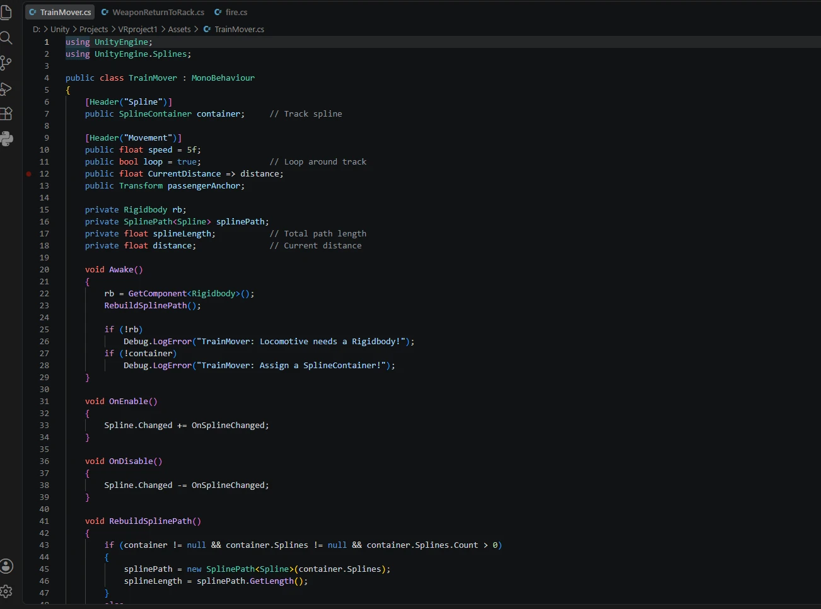Click the 'OnDisable()' method name
This screenshot has height=609, width=821.
[136, 461]
